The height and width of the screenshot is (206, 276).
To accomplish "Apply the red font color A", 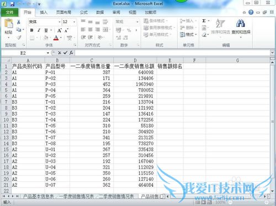I will 56,38.
